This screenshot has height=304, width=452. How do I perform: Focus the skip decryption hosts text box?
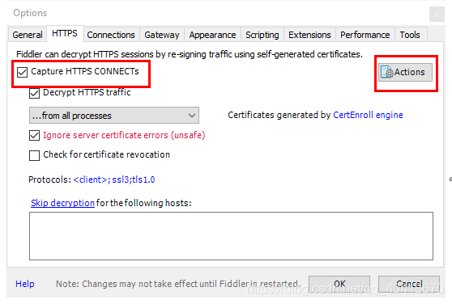pos(231,236)
